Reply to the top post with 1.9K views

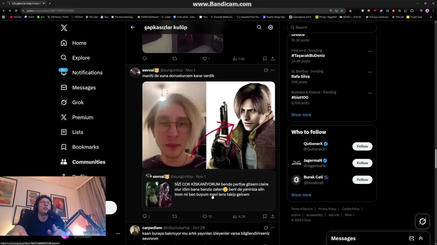[145, 59]
